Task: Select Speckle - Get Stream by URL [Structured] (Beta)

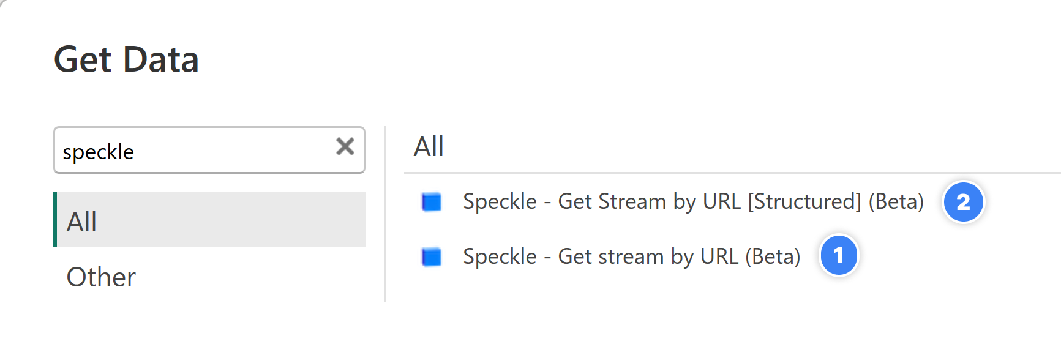Action: click(693, 201)
